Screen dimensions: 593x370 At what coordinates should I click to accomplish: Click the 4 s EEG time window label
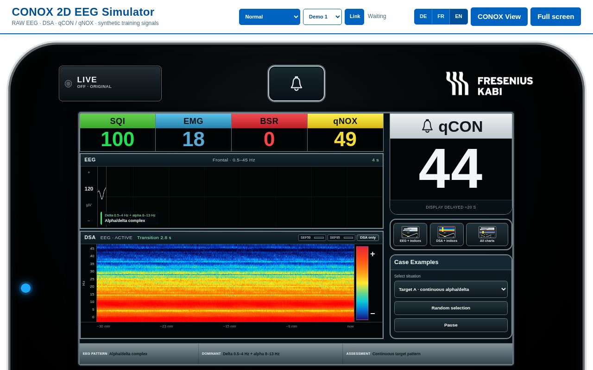pos(375,160)
